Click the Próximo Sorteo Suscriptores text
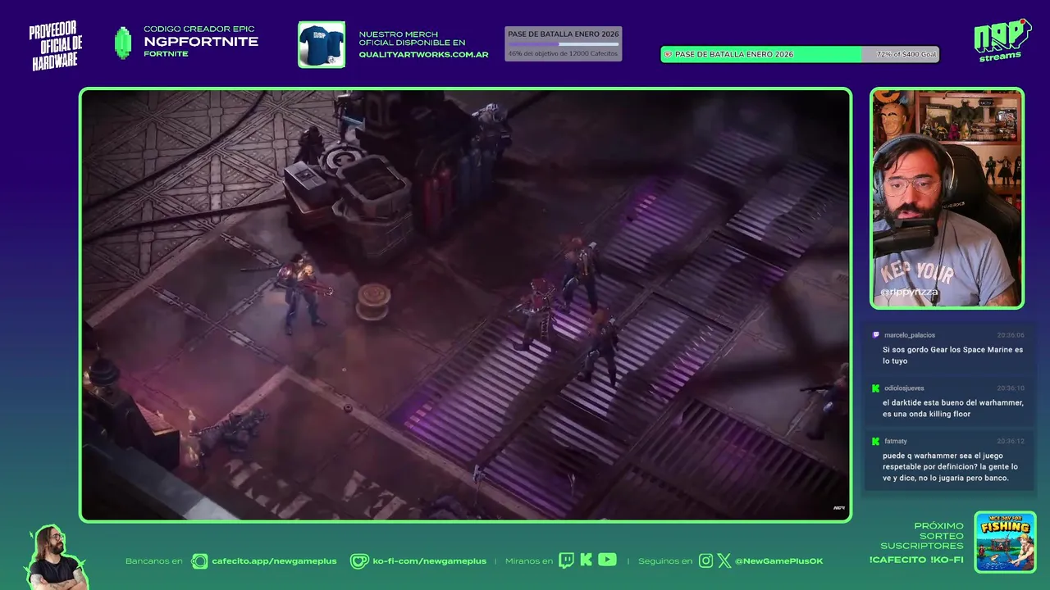This screenshot has height=590, width=1050. click(922, 536)
